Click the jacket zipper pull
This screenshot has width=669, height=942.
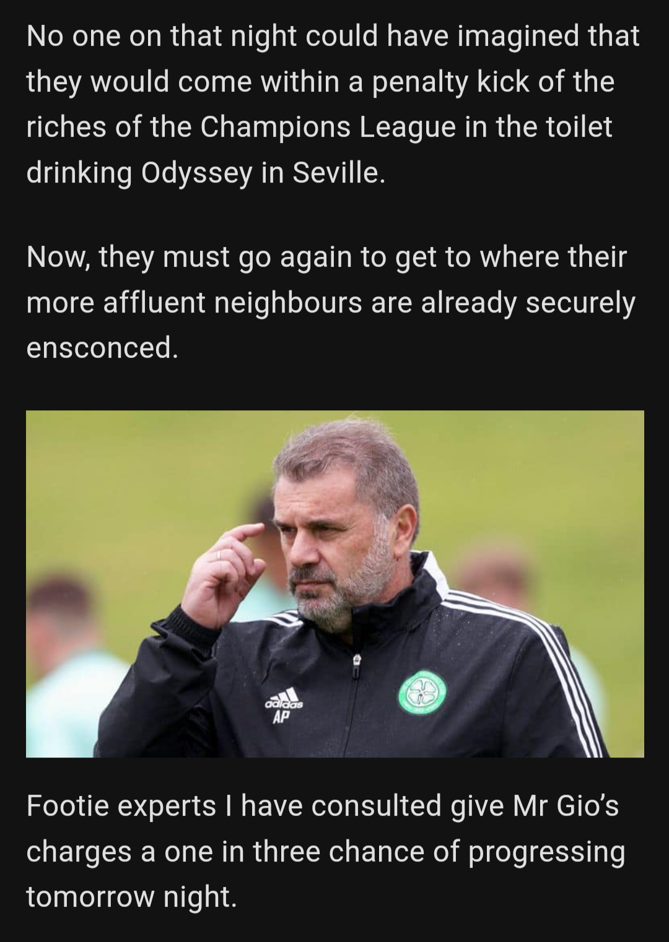pos(356,662)
